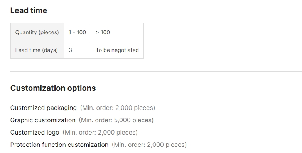Screen dimensions: 302x153
Task: Select the Quantity (pieces) header cell
Action: click(x=37, y=32)
